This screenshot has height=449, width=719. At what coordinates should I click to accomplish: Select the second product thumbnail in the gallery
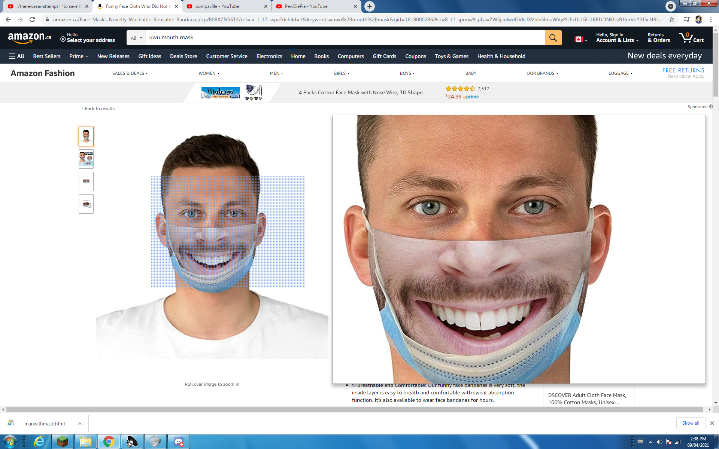pyautogui.click(x=86, y=159)
